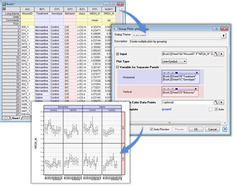This screenshot has height=186, width=234.
Task: Click Group Plots dialog title icon
Action: (x=116, y=29)
